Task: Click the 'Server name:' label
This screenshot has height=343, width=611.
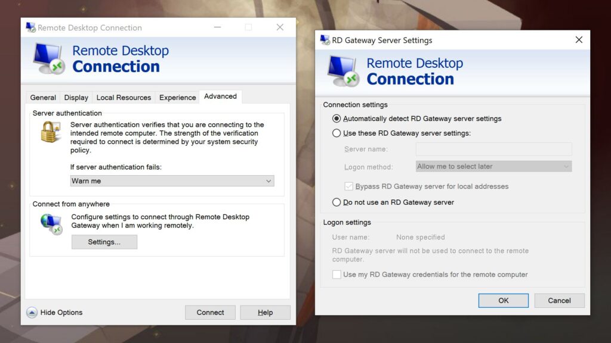Action: pos(366,149)
